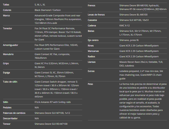Click the Amortiguador label
The height and width of the screenshot is (129, 169).
10,45
